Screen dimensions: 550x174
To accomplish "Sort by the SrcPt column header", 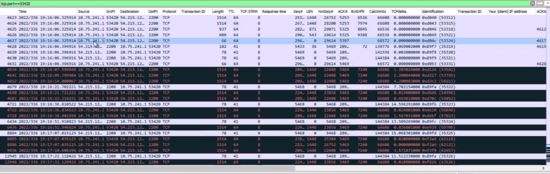I will 112,11.
